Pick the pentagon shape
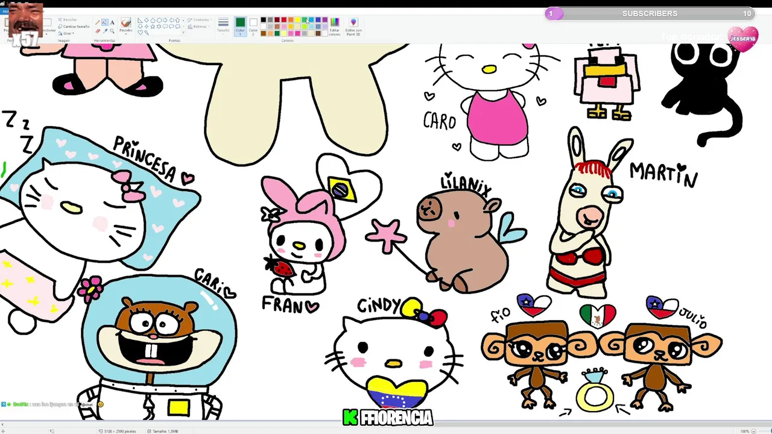772x434 pixels. click(x=153, y=20)
